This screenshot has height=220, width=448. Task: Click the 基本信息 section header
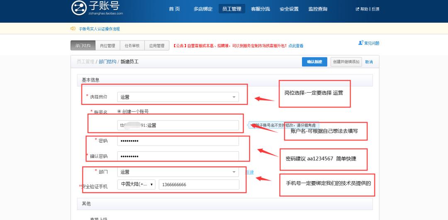pyautogui.click(x=225, y=80)
